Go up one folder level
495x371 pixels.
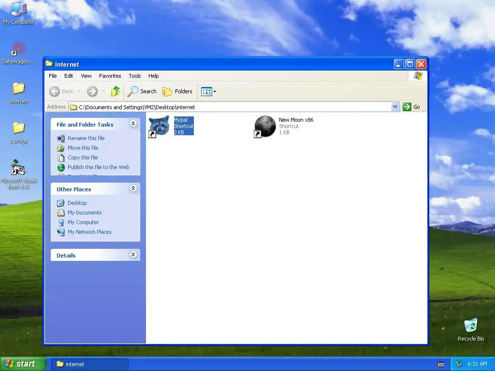(115, 91)
